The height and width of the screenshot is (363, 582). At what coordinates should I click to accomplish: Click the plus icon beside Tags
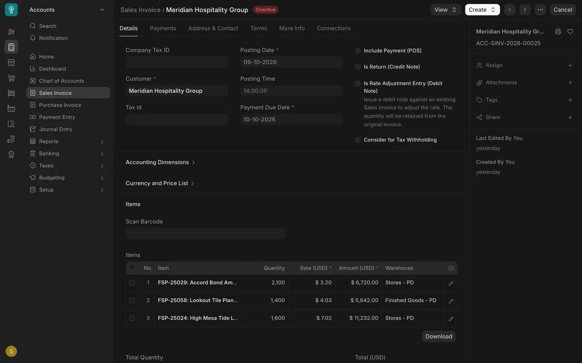(570, 100)
